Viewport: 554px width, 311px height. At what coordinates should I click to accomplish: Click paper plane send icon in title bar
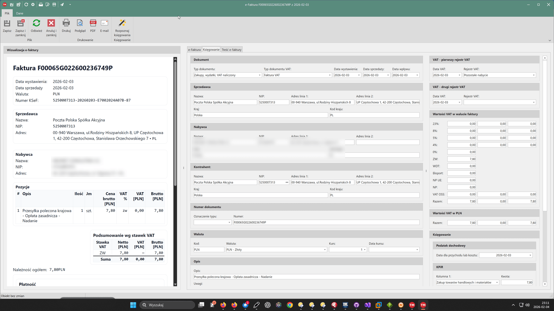click(x=62, y=4)
